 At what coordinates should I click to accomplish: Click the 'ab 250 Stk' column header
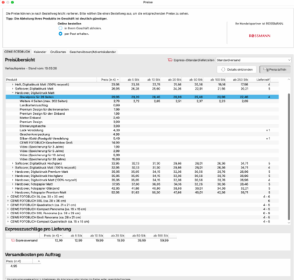click(x=237, y=80)
